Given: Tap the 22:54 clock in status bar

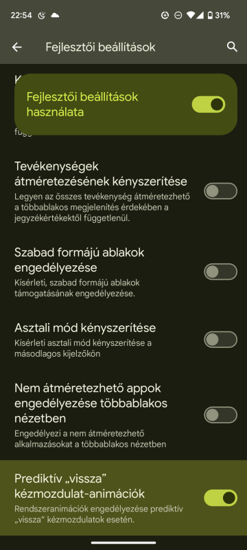Looking at the screenshot, I should point(21,15).
